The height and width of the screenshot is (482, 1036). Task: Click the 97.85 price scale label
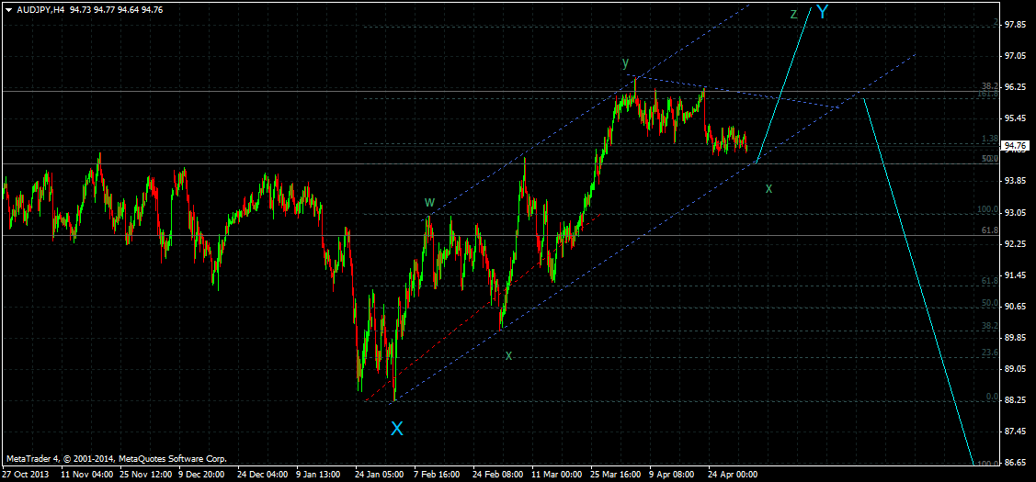coord(1016,25)
